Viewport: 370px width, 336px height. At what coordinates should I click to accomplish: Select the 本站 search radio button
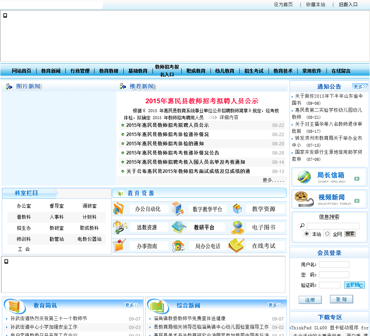click(306, 234)
